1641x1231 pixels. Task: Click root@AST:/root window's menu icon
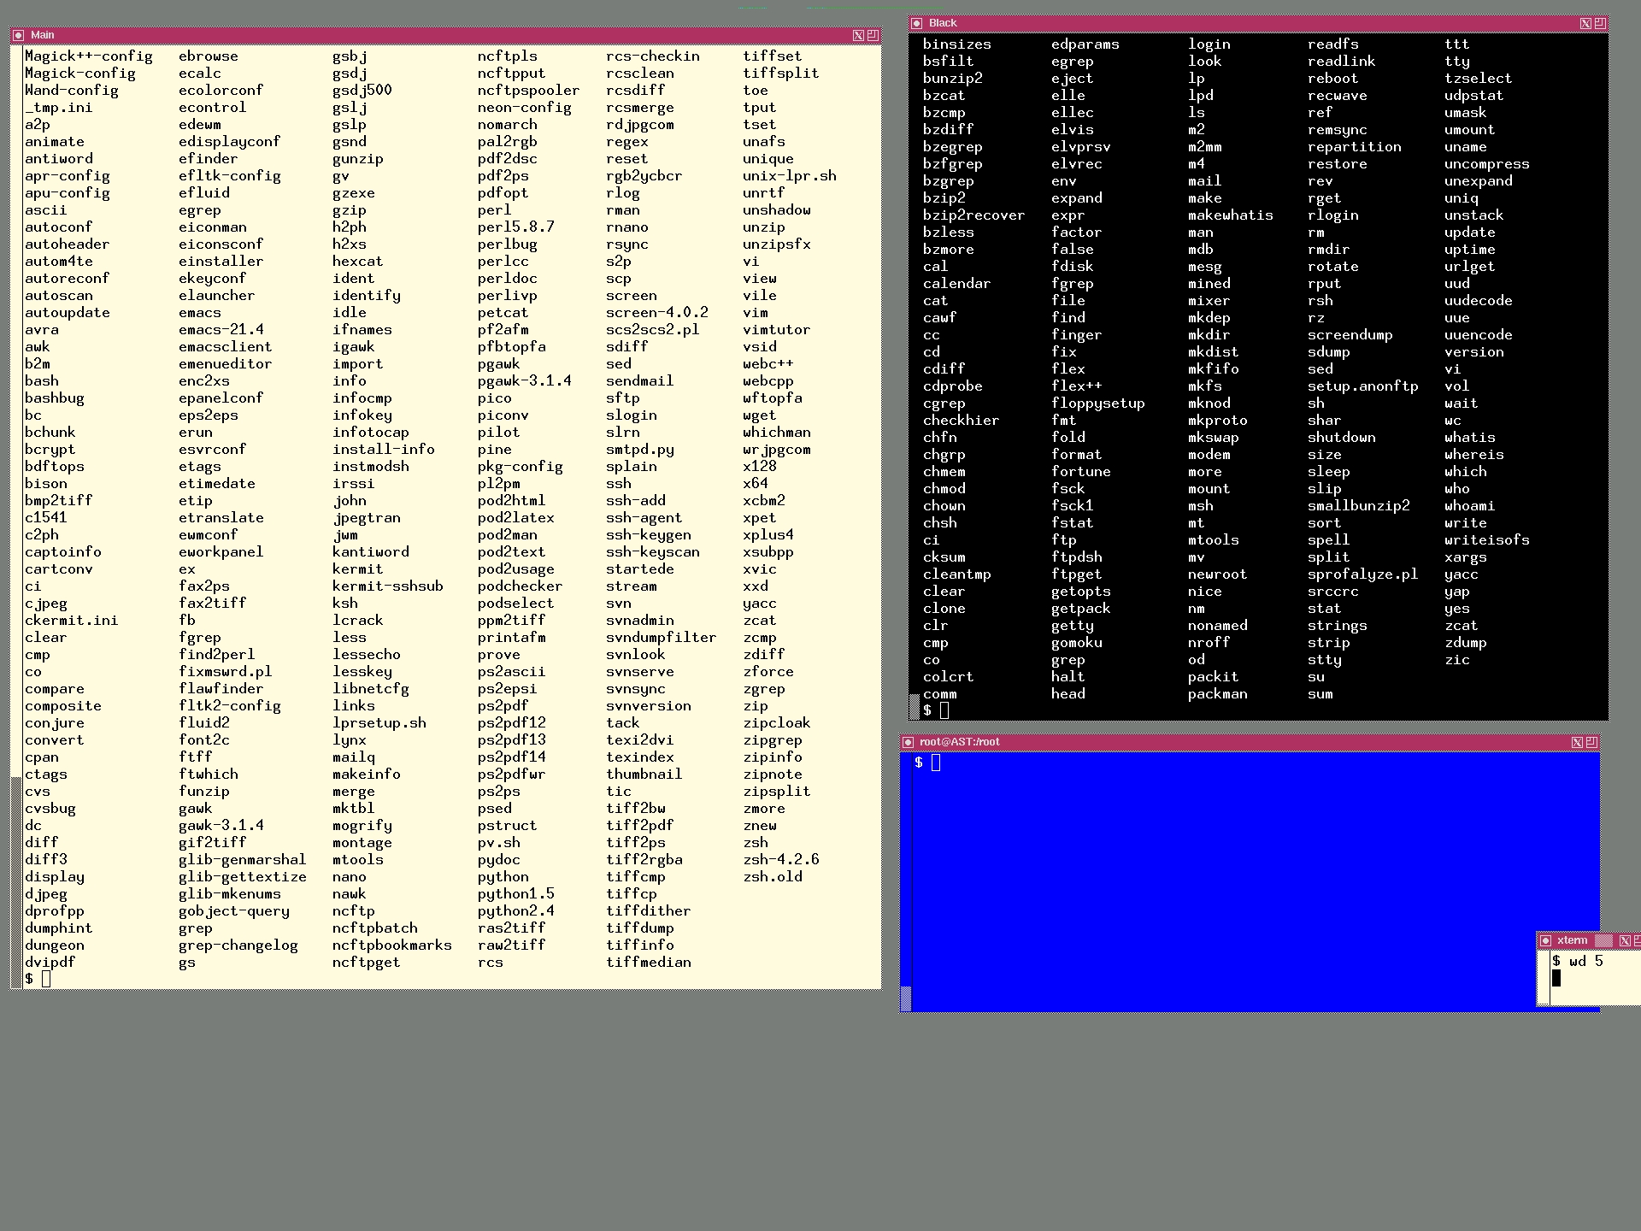coord(908,742)
